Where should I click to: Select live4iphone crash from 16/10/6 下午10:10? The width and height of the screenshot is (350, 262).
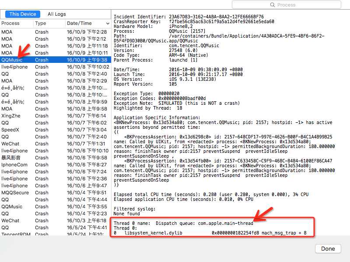point(56,151)
